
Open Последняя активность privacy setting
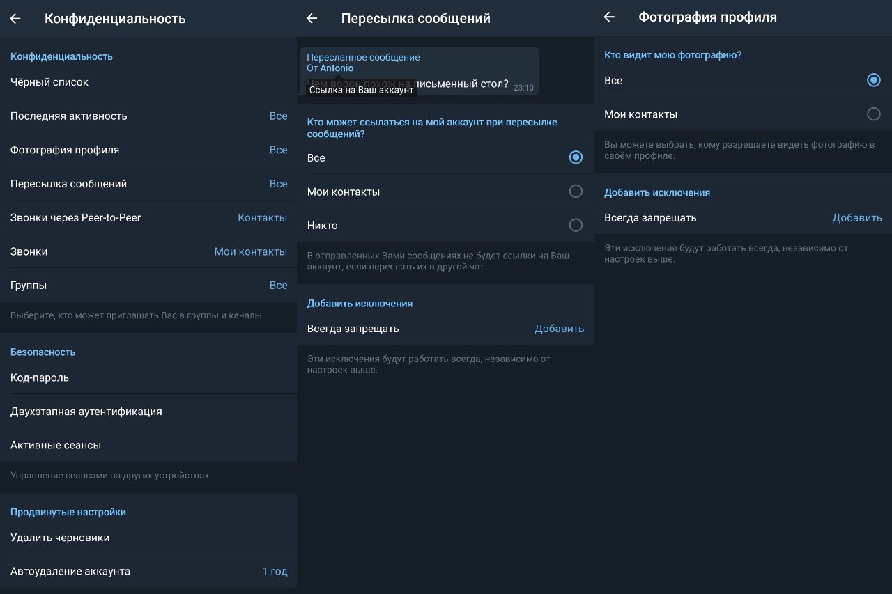coord(148,116)
